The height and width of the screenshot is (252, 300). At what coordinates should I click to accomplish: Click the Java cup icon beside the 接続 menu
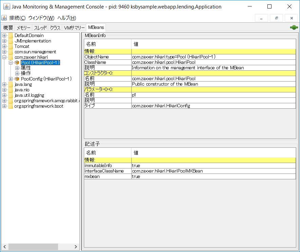coord(4,18)
